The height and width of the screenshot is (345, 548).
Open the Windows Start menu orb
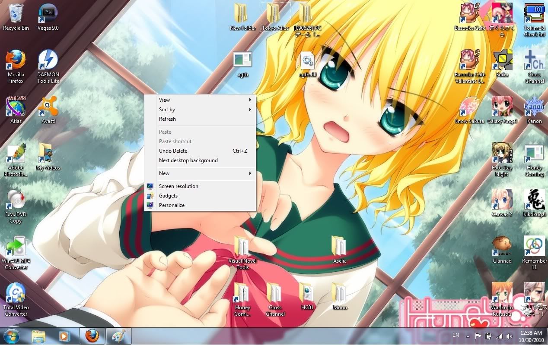pyautogui.click(x=11, y=336)
